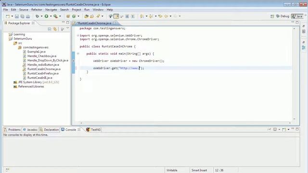Click the Open Task folder icon
This screenshot has width=308, height=173.
coord(92,16)
